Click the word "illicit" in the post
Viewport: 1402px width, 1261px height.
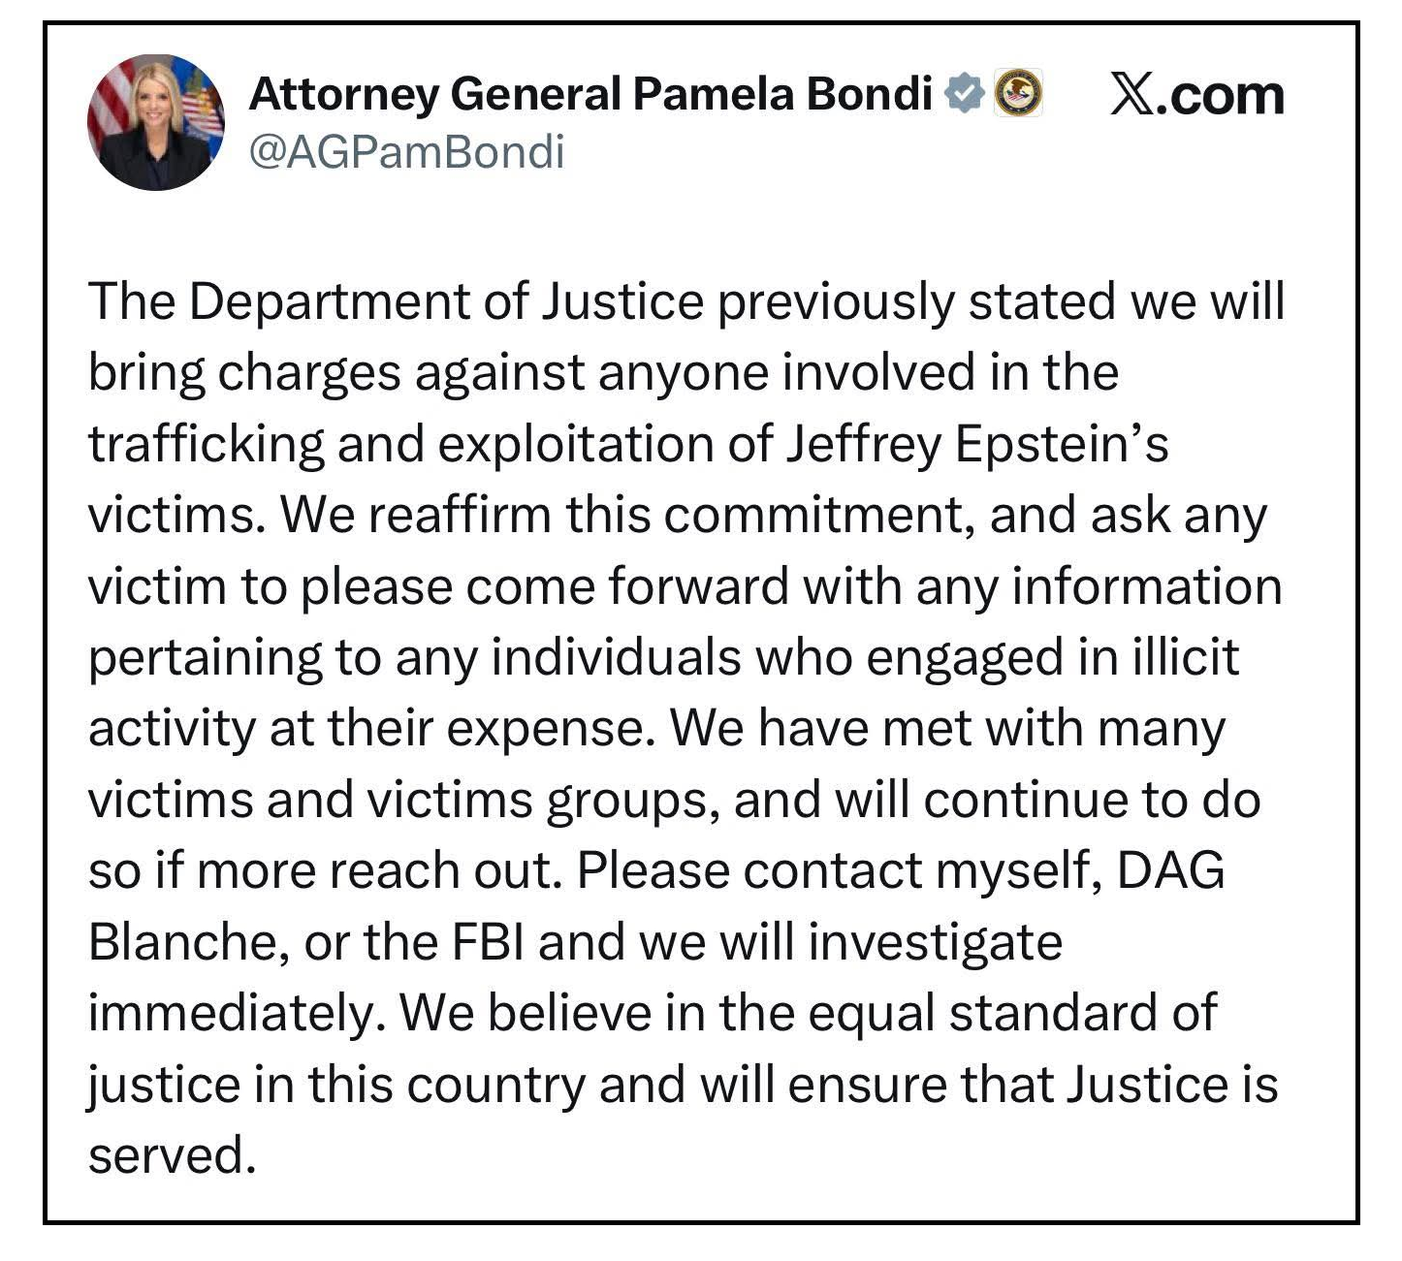[1186, 657]
